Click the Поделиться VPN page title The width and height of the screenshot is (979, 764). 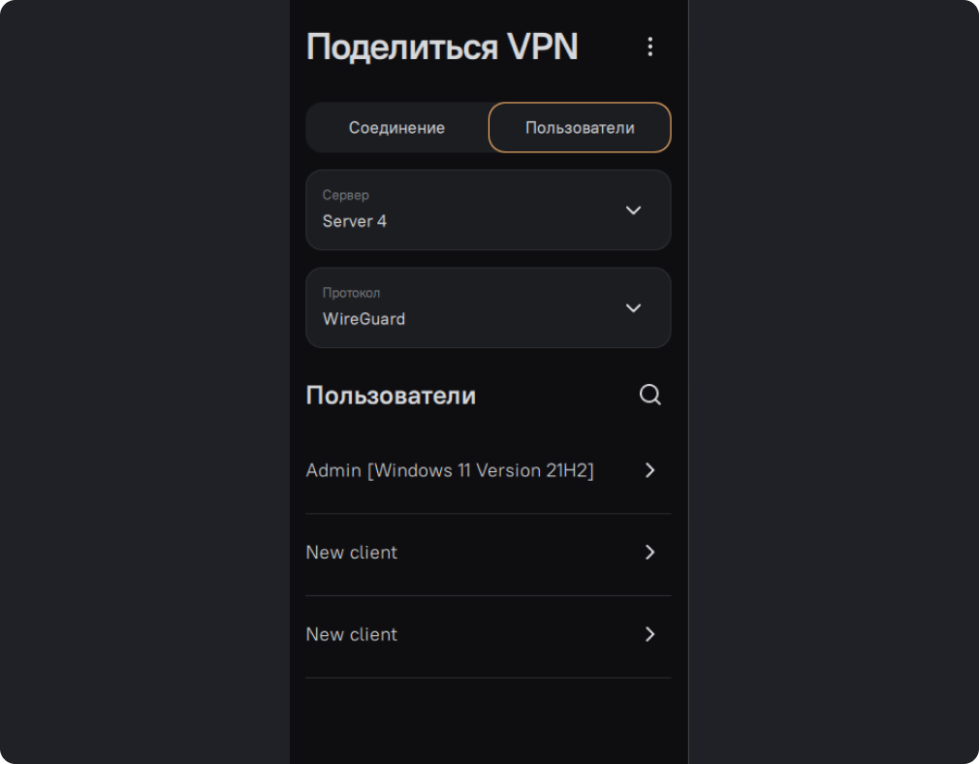442,47
